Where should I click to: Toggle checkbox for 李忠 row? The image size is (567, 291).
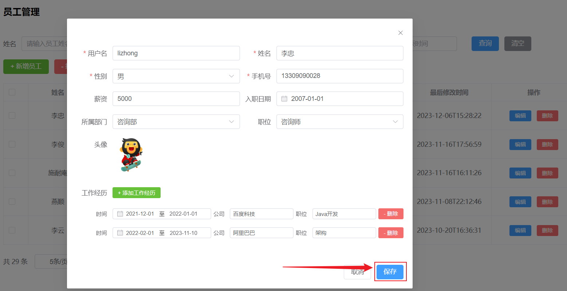(x=12, y=115)
